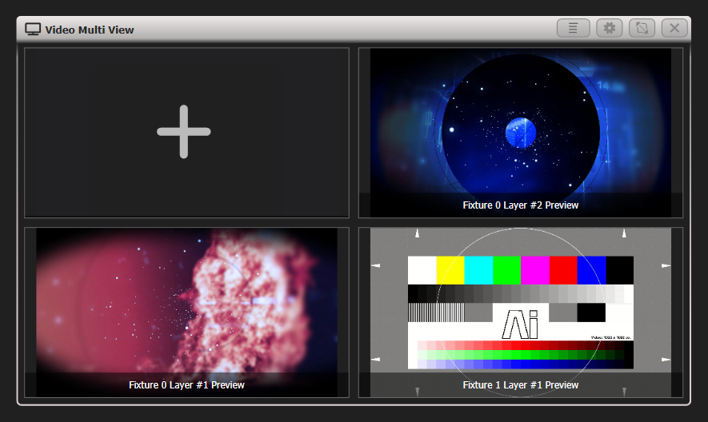Screen dimensions: 708x422
Task: Add a new view with the plus tile
Action: [186, 132]
